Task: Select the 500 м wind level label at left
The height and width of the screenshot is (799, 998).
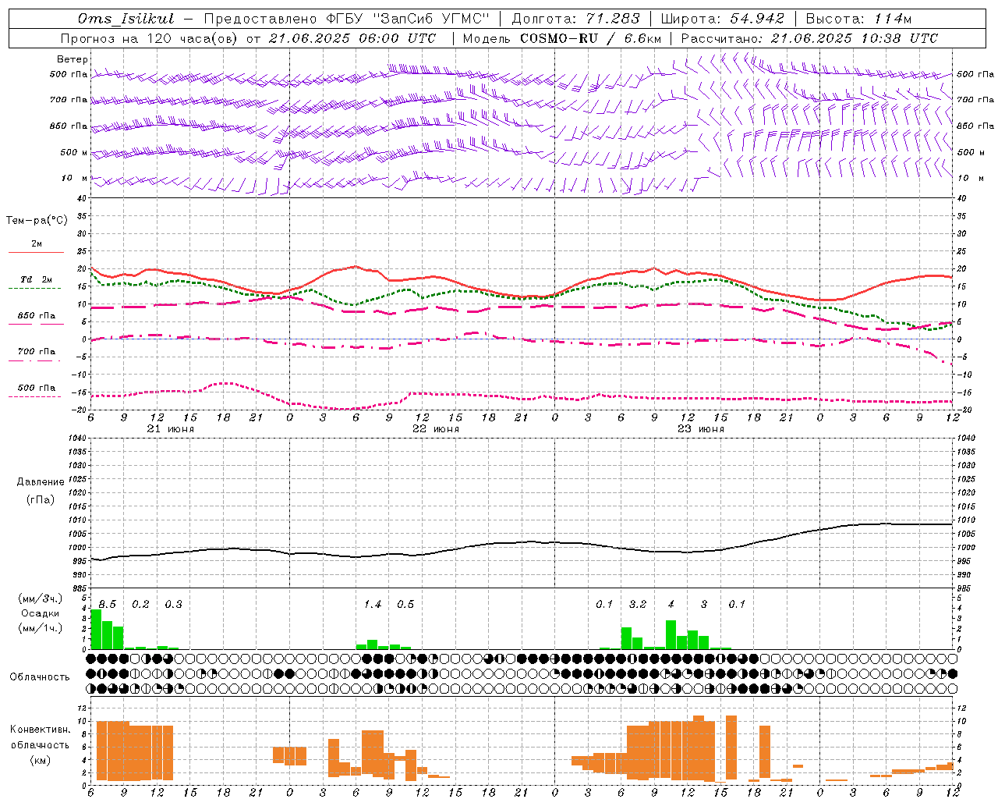Action: (74, 152)
